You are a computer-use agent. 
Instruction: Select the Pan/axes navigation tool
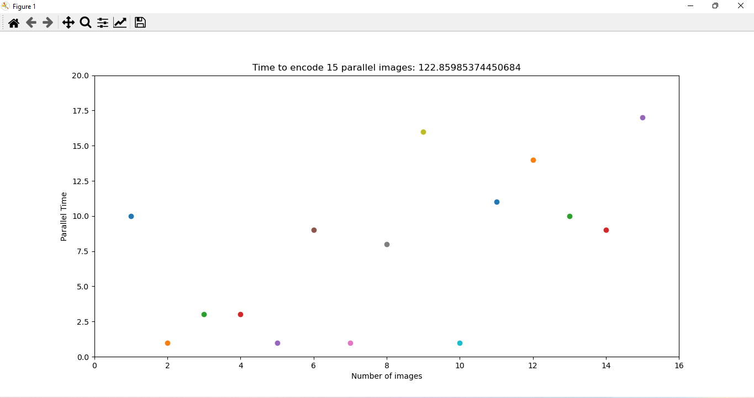point(68,23)
